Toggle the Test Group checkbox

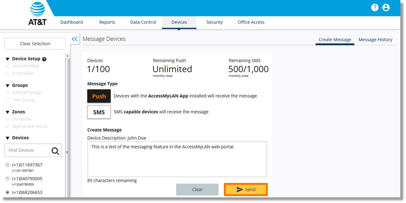click(x=8, y=100)
